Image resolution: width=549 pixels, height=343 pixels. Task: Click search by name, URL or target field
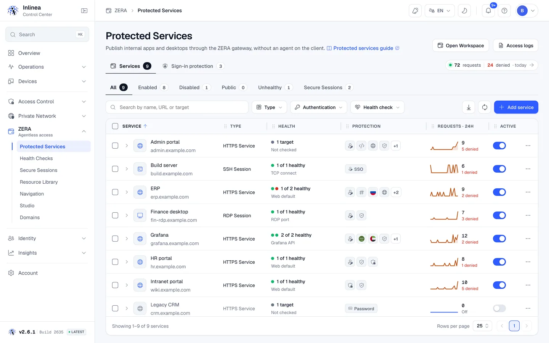177,107
